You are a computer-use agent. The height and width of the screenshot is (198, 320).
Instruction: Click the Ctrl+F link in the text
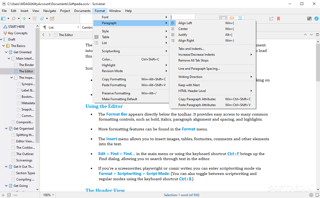coord(233,154)
